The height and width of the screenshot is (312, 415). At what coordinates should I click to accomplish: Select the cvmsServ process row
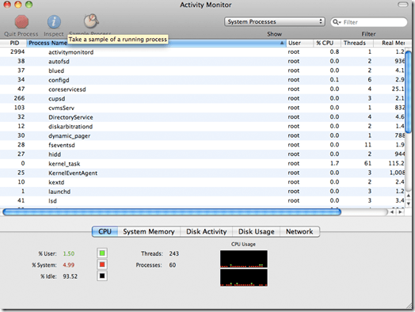point(203,108)
